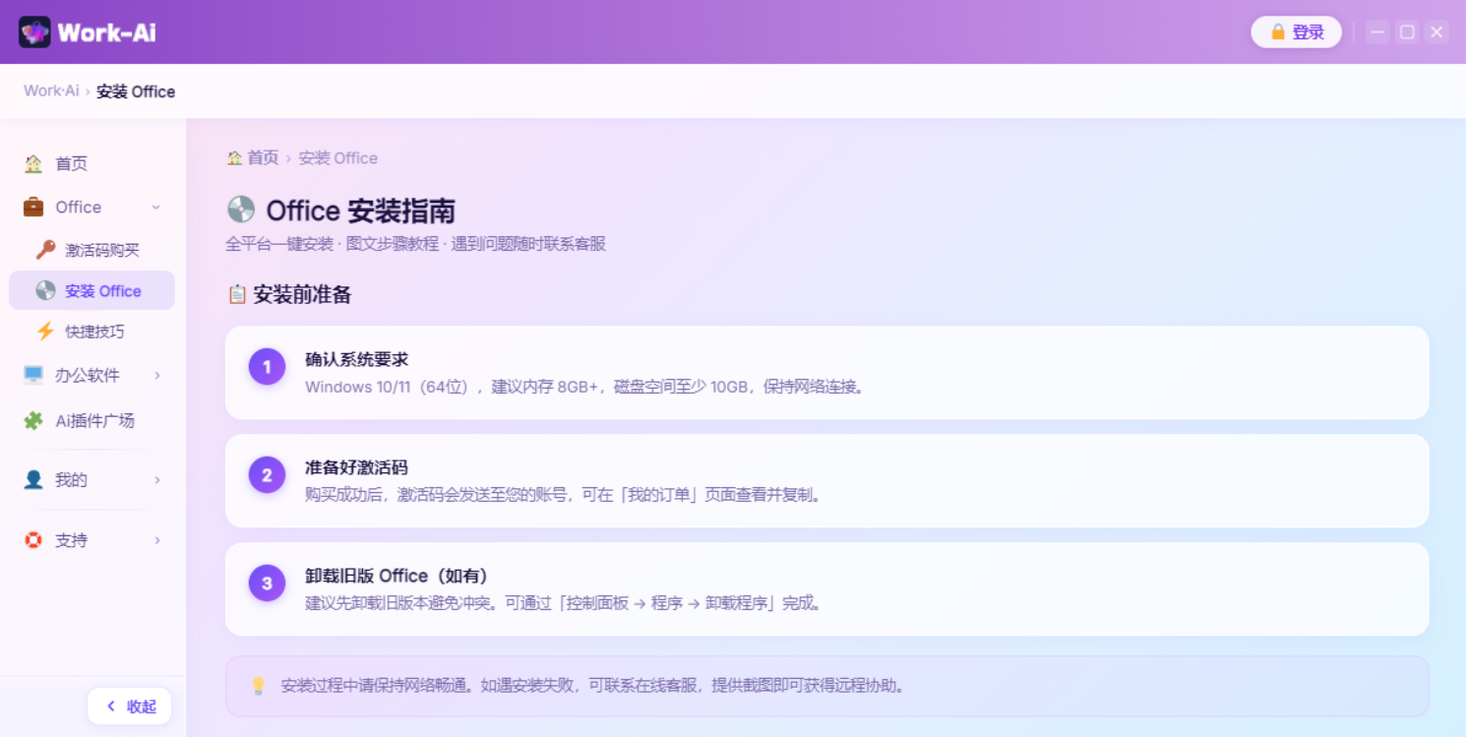The height and width of the screenshot is (737, 1466).
Task: Expand the 办公软件 submenu arrow
Action: (156, 375)
